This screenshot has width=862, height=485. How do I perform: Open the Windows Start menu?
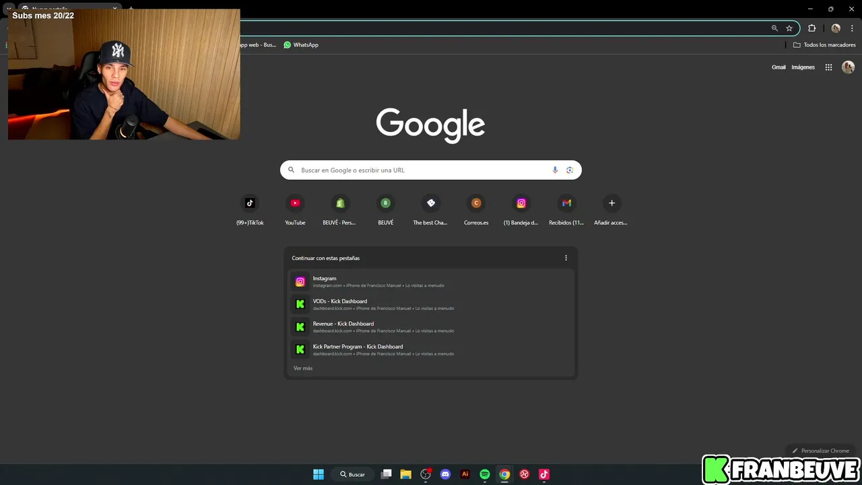pyautogui.click(x=319, y=474)
